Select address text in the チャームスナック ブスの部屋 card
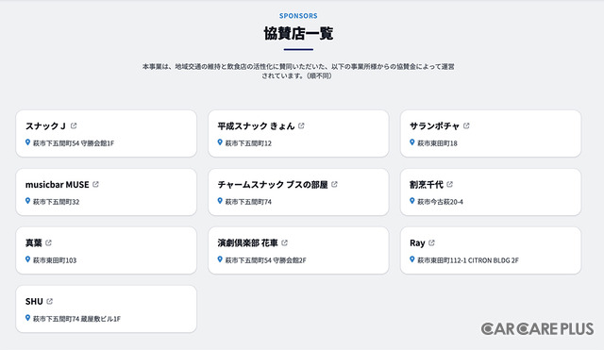 click(x=248, y=202)
